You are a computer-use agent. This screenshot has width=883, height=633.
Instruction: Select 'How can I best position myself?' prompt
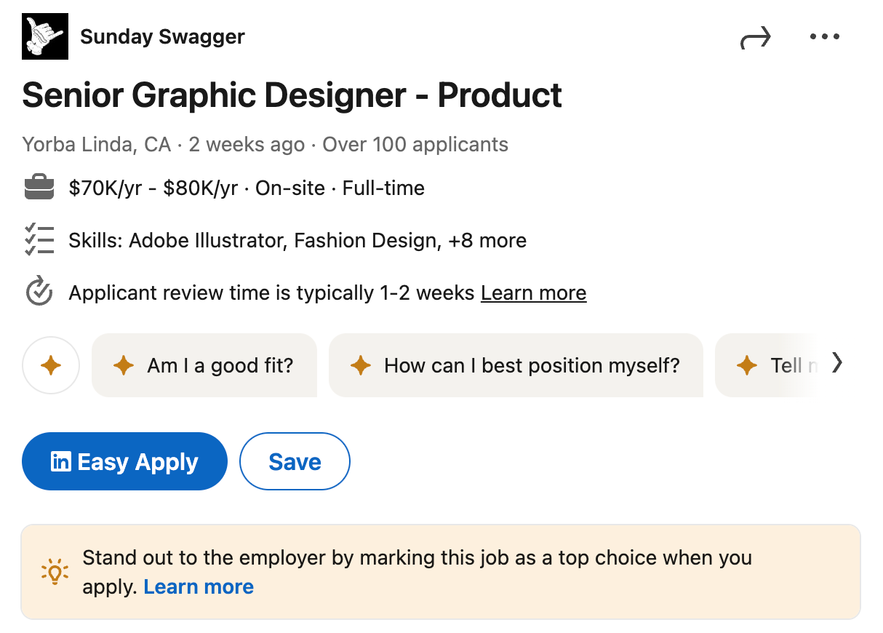tap(516, 365)
